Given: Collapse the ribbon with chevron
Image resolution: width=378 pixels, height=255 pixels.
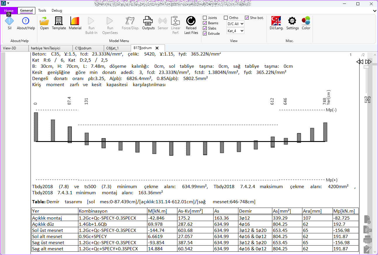Looking at the screenshot, I should (375, 11).
